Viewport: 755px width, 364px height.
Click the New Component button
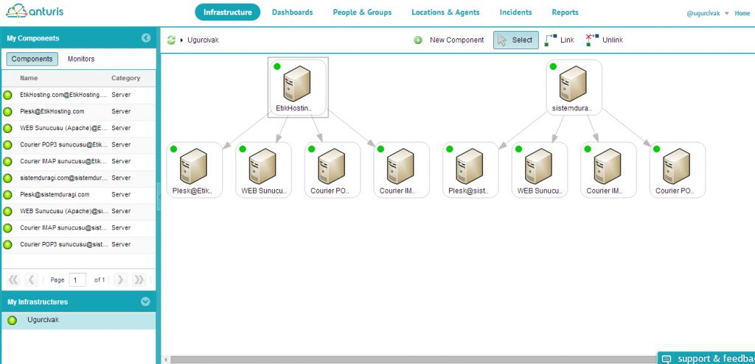[x=456, y=40]
